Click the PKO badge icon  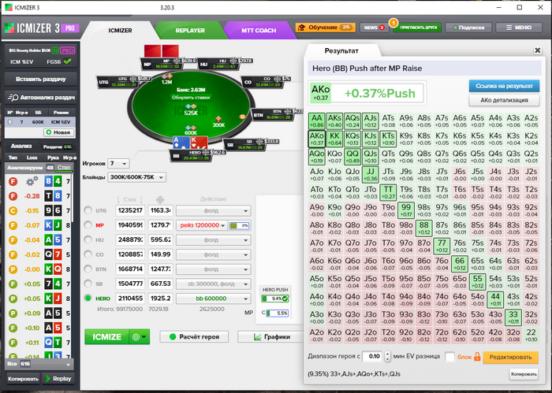click(67, 50)
